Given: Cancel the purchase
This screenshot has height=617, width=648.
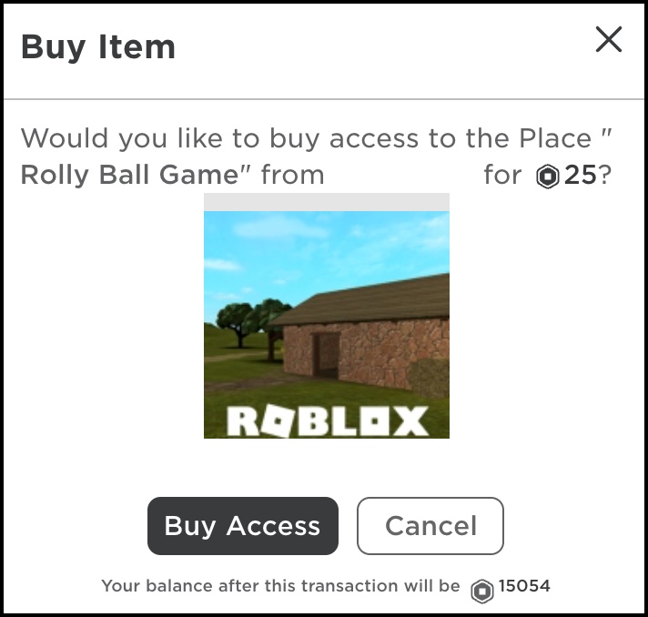Looking at the screenshot, I should [x=430, y=526].
